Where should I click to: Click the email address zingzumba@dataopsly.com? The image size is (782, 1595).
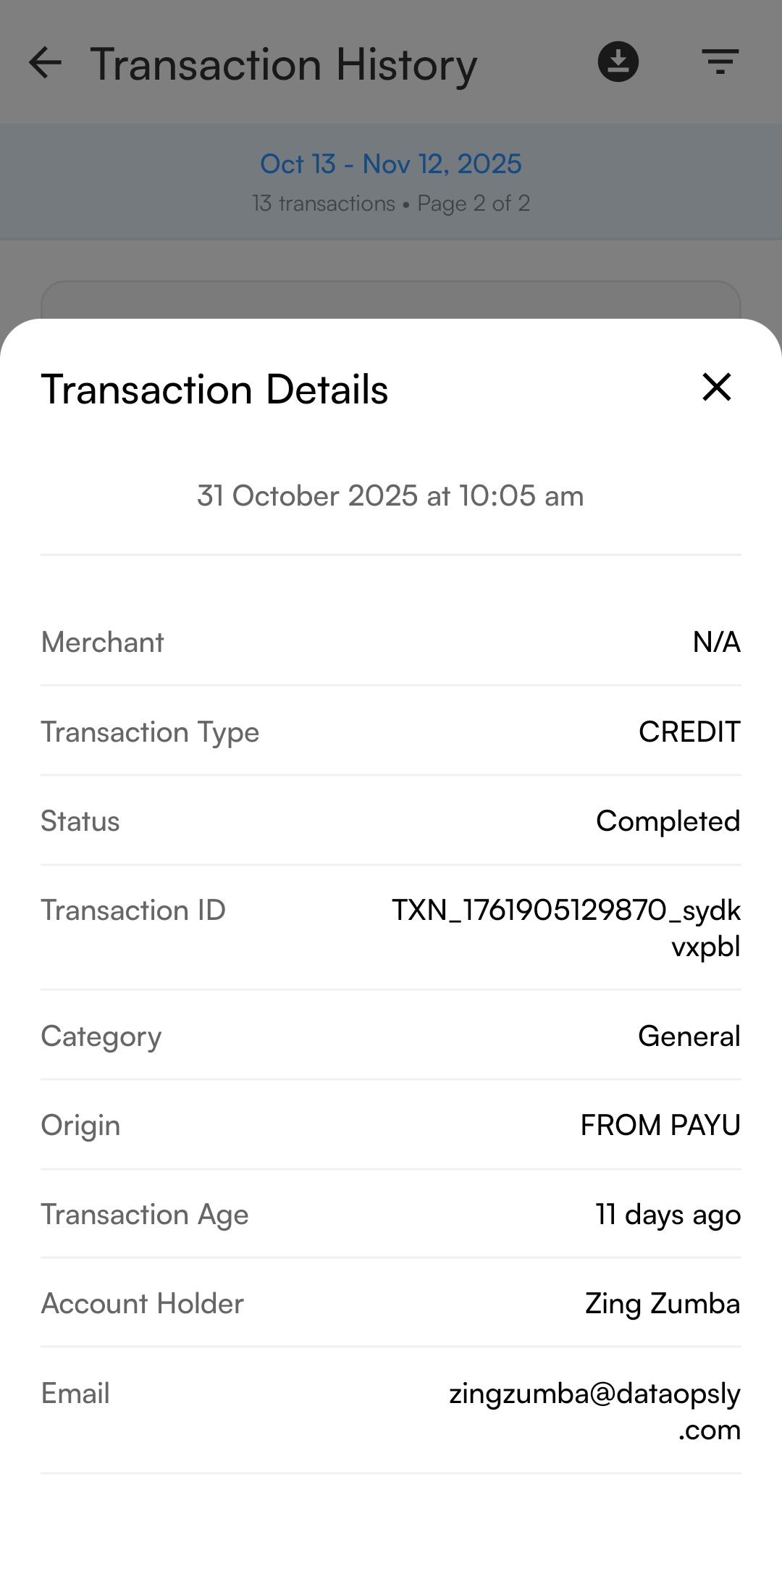pos(594,1410)
